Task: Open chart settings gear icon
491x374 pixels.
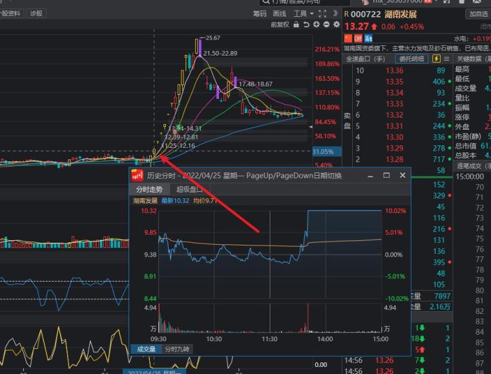Action: 337,25
